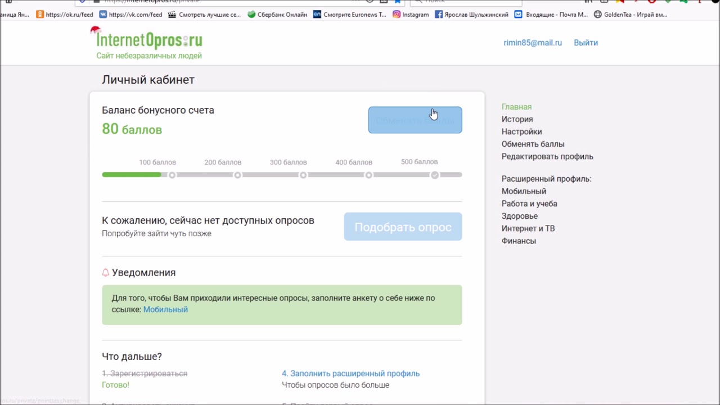Open the Instagram bookmark

click(411, 15)
